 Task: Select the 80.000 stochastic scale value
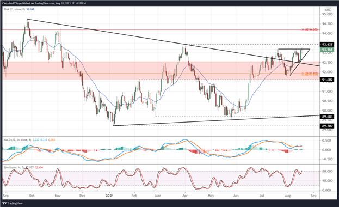[328, 171]
